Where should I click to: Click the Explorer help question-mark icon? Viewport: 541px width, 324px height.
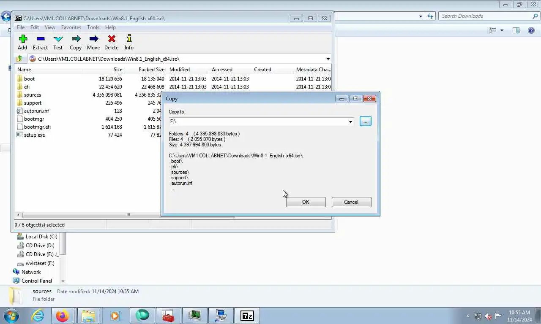(531, 30)
